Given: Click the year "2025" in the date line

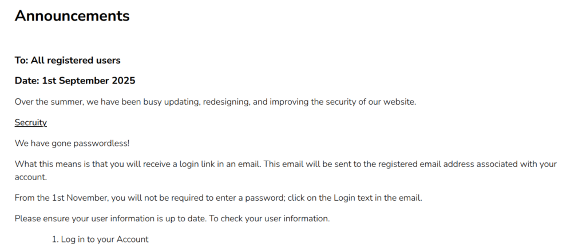Looking at the screenshot, I should (x=123, y=81).
